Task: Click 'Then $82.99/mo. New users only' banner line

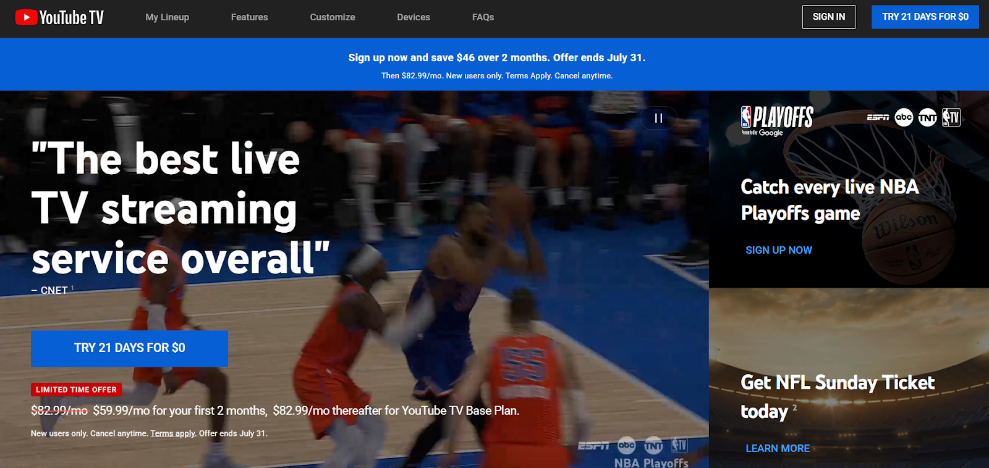Action: point(497,76)
